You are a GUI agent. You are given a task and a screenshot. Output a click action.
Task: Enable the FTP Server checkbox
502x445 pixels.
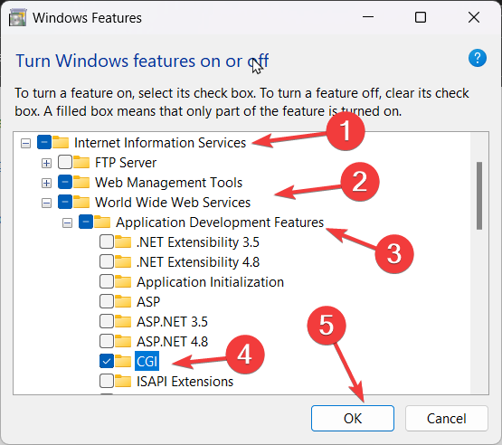[x=65, y=162]
